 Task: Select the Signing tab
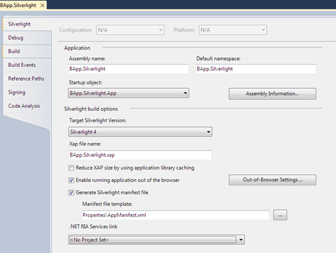(x=27, y=92)
